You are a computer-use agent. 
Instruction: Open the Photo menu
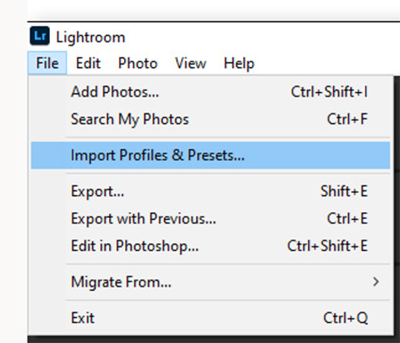138,63
